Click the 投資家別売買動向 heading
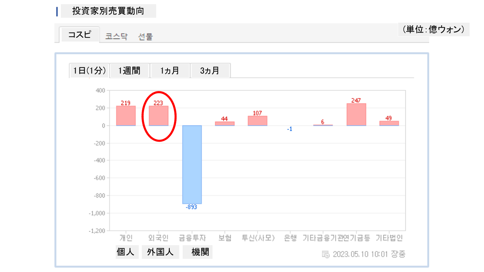484x272 pixels. [x=108, y=11]
